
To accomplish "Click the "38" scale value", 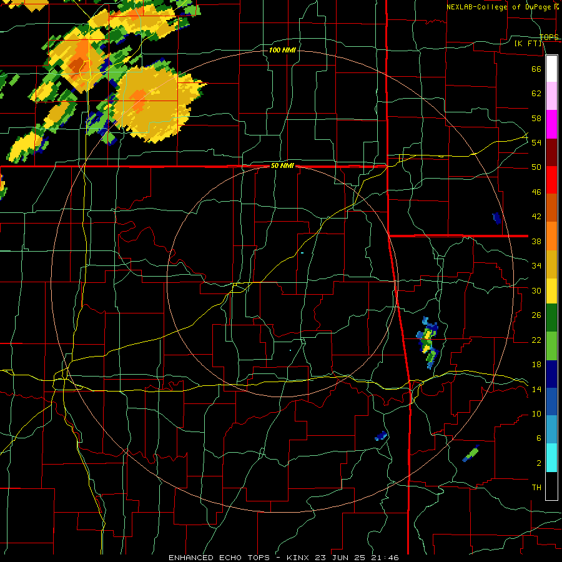I will (x=536, y=242).
